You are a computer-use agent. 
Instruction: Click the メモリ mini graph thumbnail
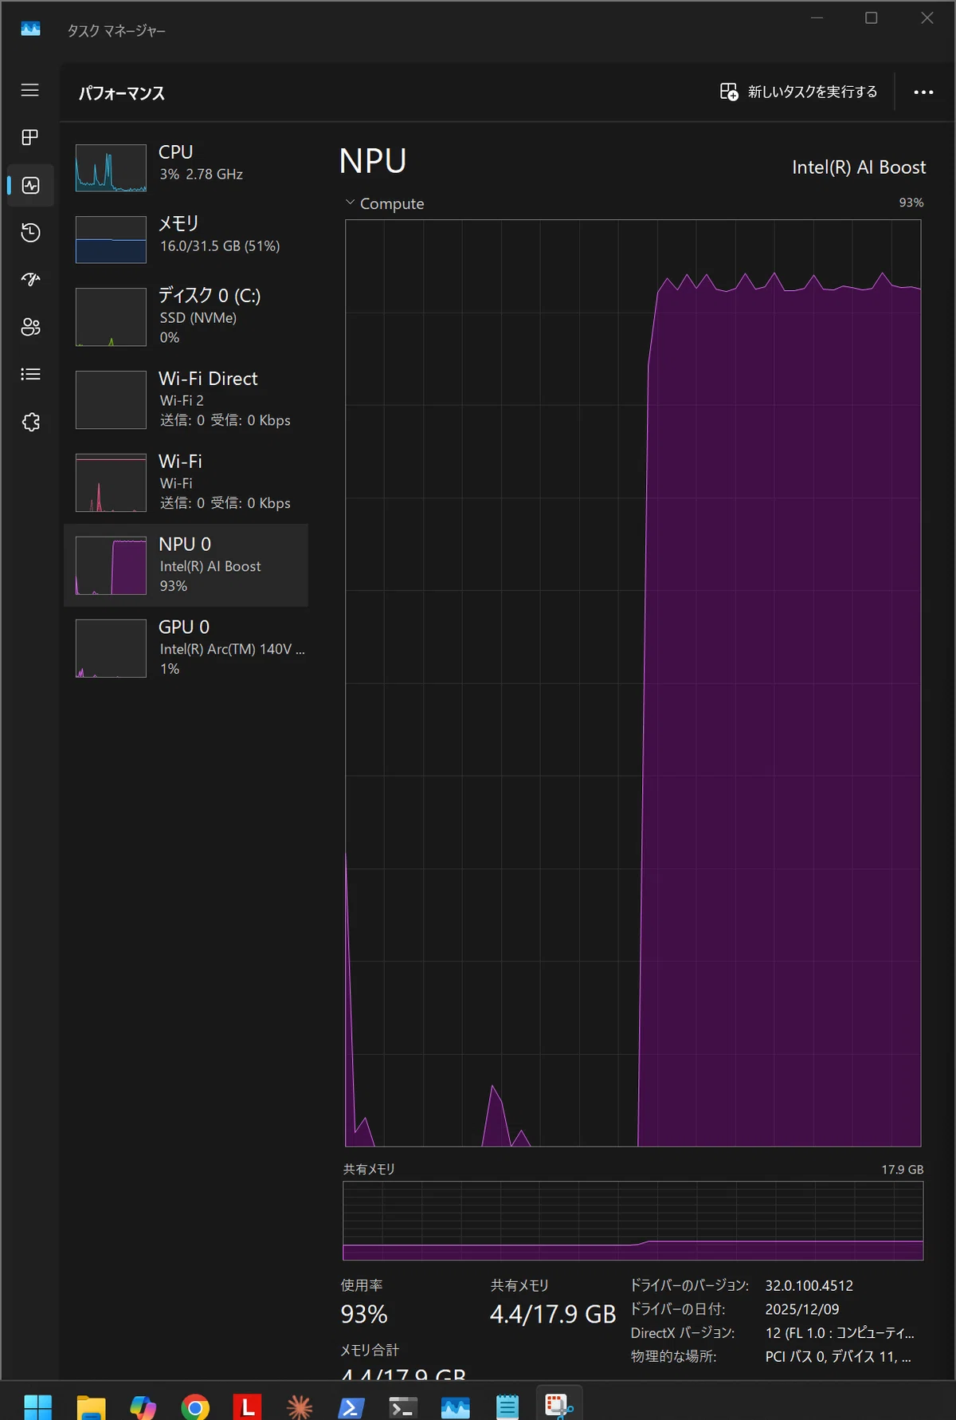click(111, 239)
